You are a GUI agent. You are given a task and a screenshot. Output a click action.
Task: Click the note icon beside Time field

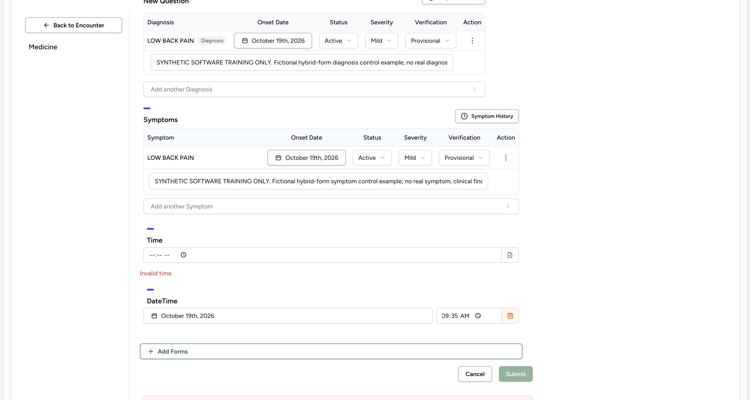510,255
